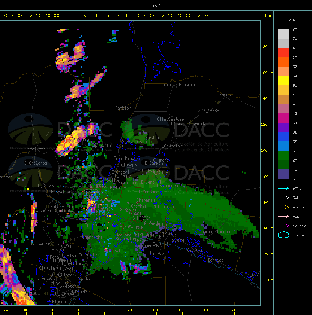Click the 'Tres_Mayo' map label
The width and height of the screenshot is (312, 315).
point(124,158)
